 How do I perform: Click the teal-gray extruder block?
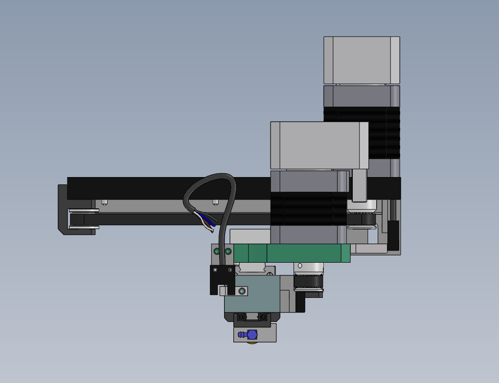(252, 294)
